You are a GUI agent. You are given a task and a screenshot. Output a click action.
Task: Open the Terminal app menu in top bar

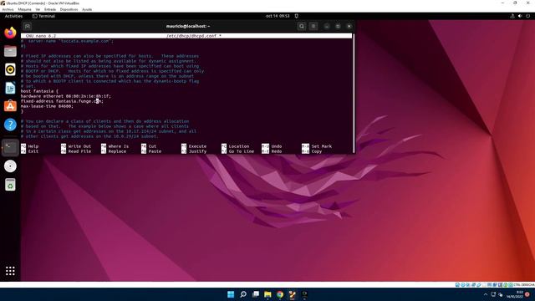pos(43,16)
